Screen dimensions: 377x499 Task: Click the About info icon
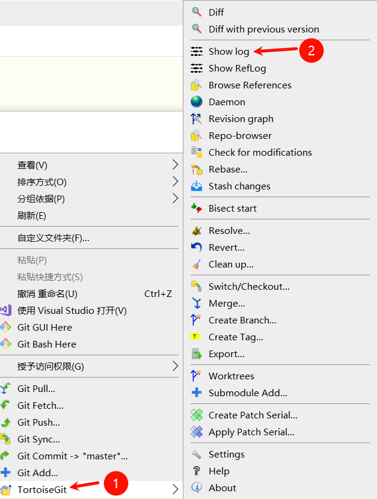click(x=197, y=488)
